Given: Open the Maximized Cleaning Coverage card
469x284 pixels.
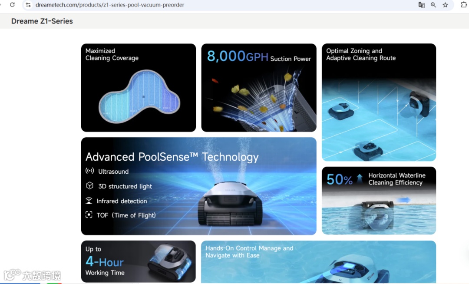Looking at the screenshot, I should (139, 88).
